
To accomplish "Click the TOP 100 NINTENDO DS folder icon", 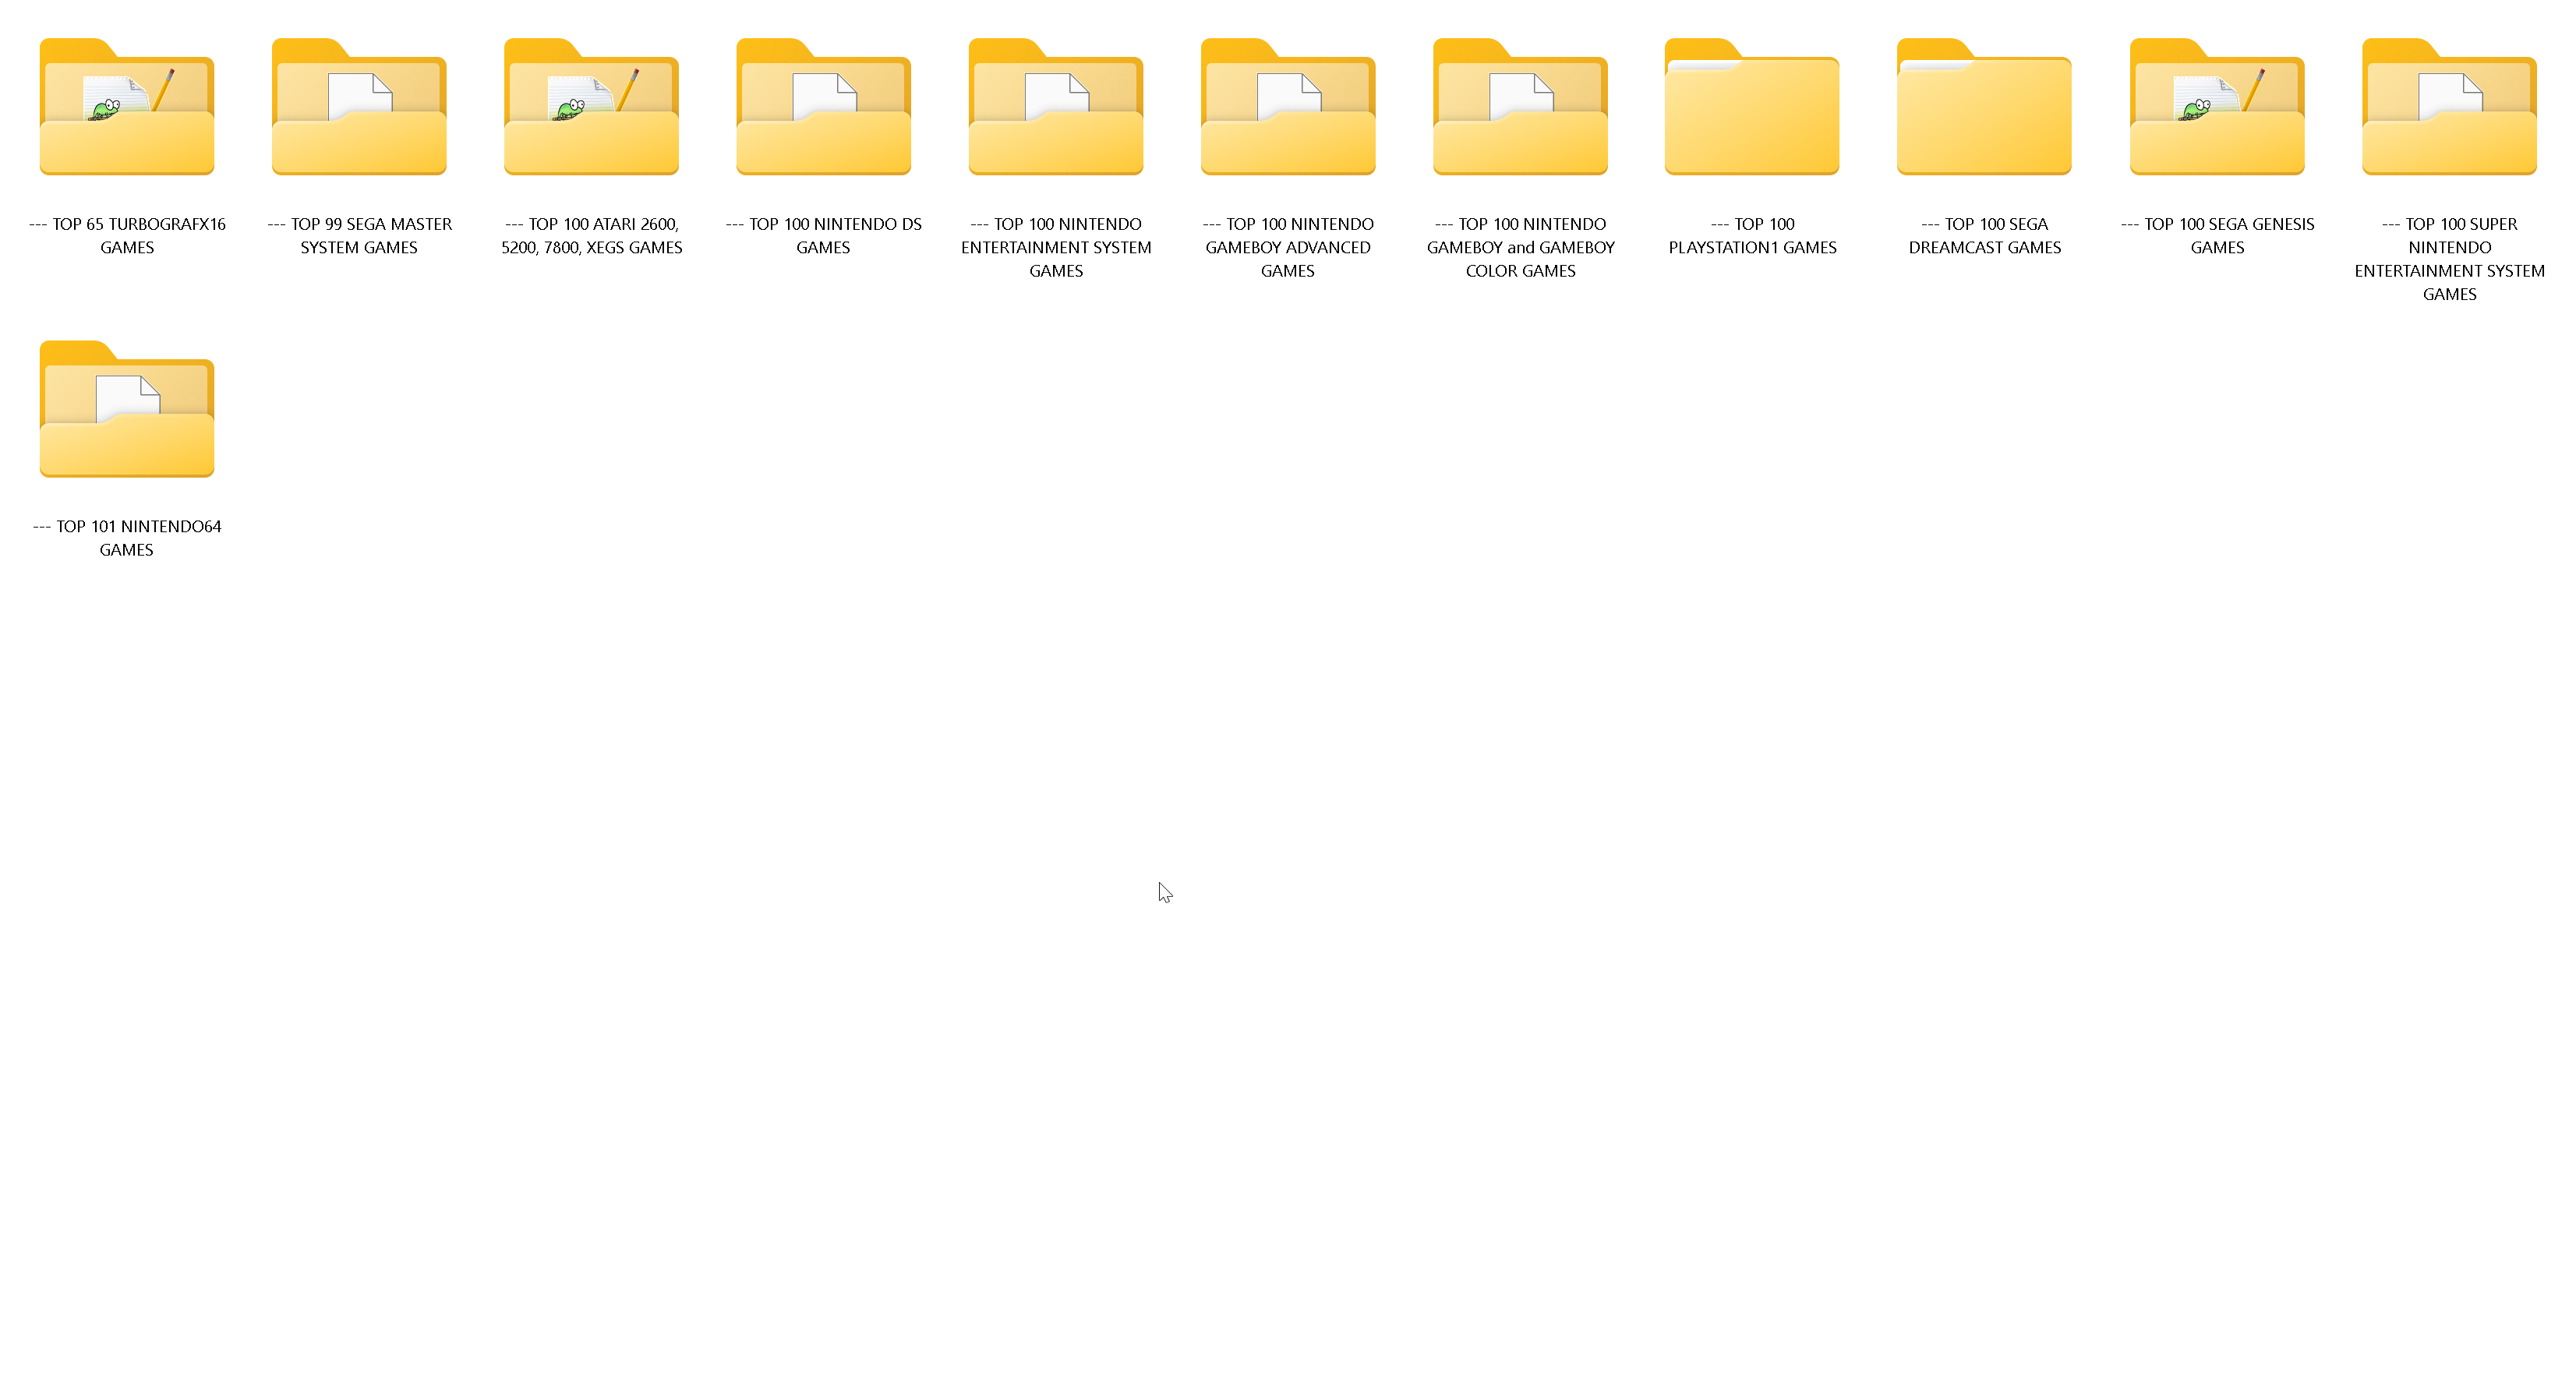I will point(823,108).
